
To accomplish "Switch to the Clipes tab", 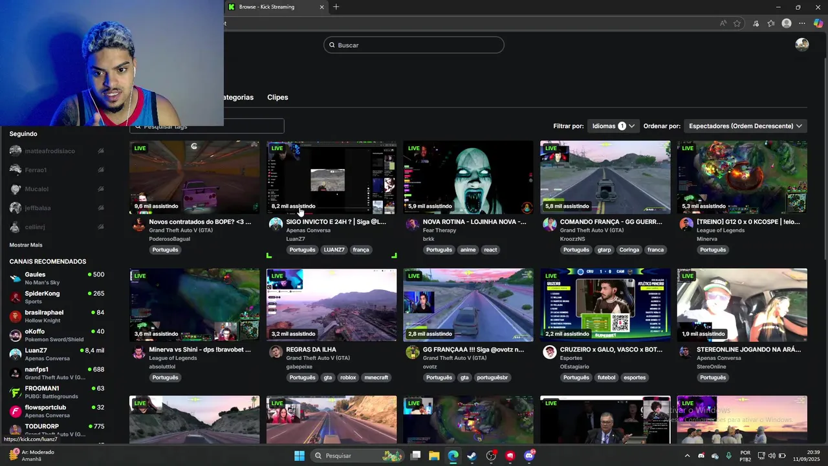I will tap(278, 97).
